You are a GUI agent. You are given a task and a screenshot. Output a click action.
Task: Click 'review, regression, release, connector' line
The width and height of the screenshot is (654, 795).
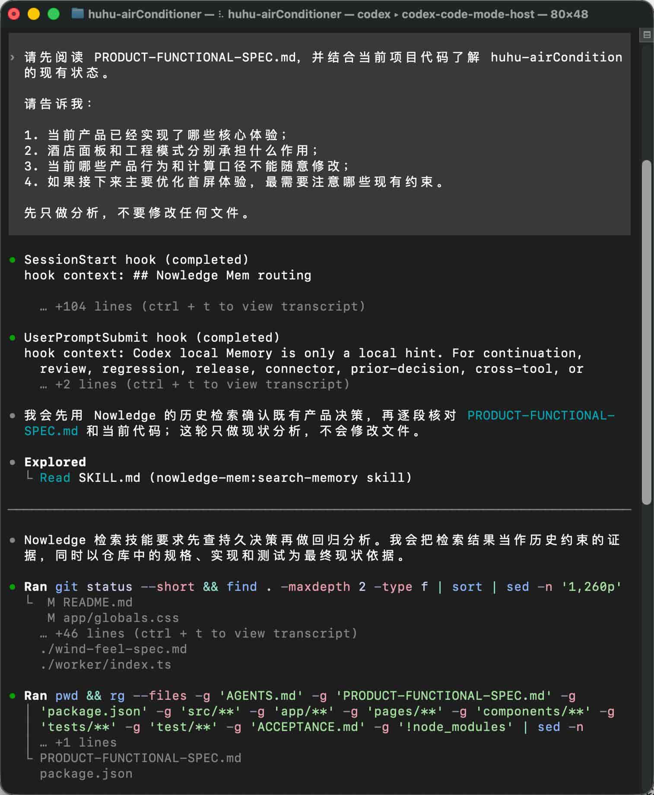point(312,369)
